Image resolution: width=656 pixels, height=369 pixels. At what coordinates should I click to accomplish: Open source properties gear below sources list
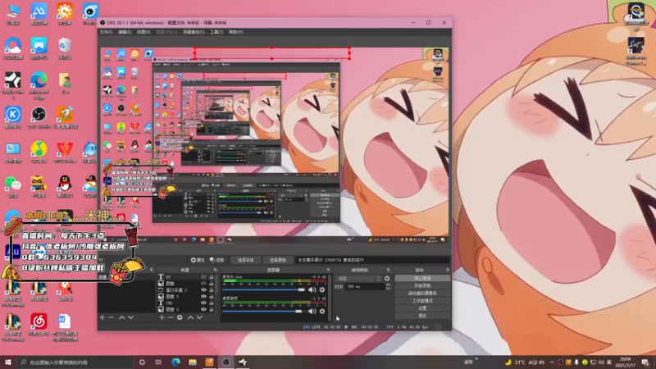(180, 317)
